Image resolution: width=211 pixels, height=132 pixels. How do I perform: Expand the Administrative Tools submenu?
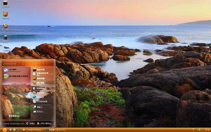pyautogui.click(x=43, y=93)
